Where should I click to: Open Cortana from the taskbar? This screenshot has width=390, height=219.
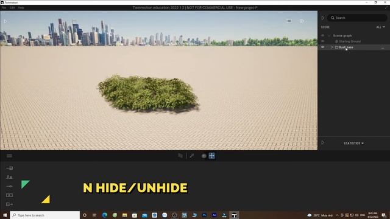(85, 215)
